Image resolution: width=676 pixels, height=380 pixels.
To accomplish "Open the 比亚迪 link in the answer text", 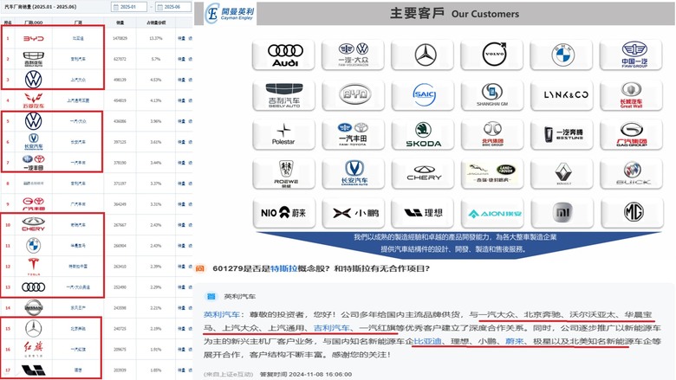I will tap(427, 341).
